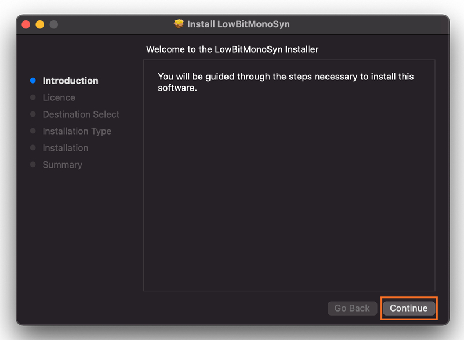Select the Licence step in sidebar
The width and height of the screenshot is (464, 340).
click(x=59, y=97)
